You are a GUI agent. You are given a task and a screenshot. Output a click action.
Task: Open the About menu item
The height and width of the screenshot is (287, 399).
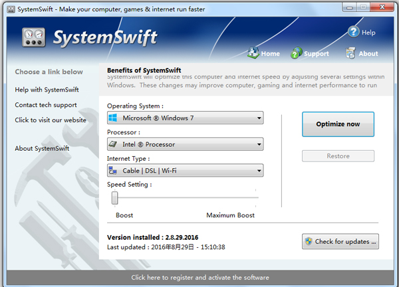(x=368, y=54)
